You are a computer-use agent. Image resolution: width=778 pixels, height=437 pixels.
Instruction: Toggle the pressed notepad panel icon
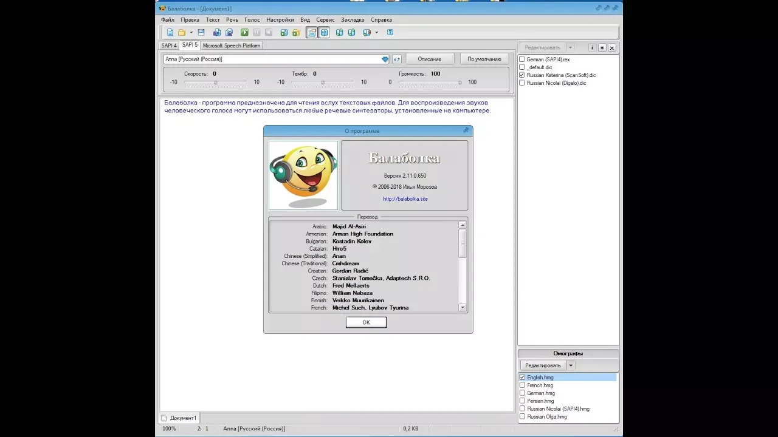312,33
